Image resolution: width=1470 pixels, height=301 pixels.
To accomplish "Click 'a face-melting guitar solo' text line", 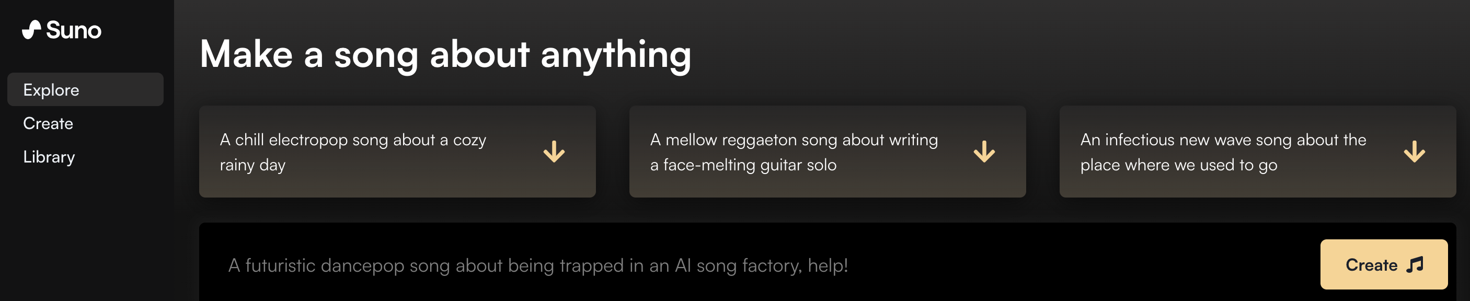I will coord(743,165).
